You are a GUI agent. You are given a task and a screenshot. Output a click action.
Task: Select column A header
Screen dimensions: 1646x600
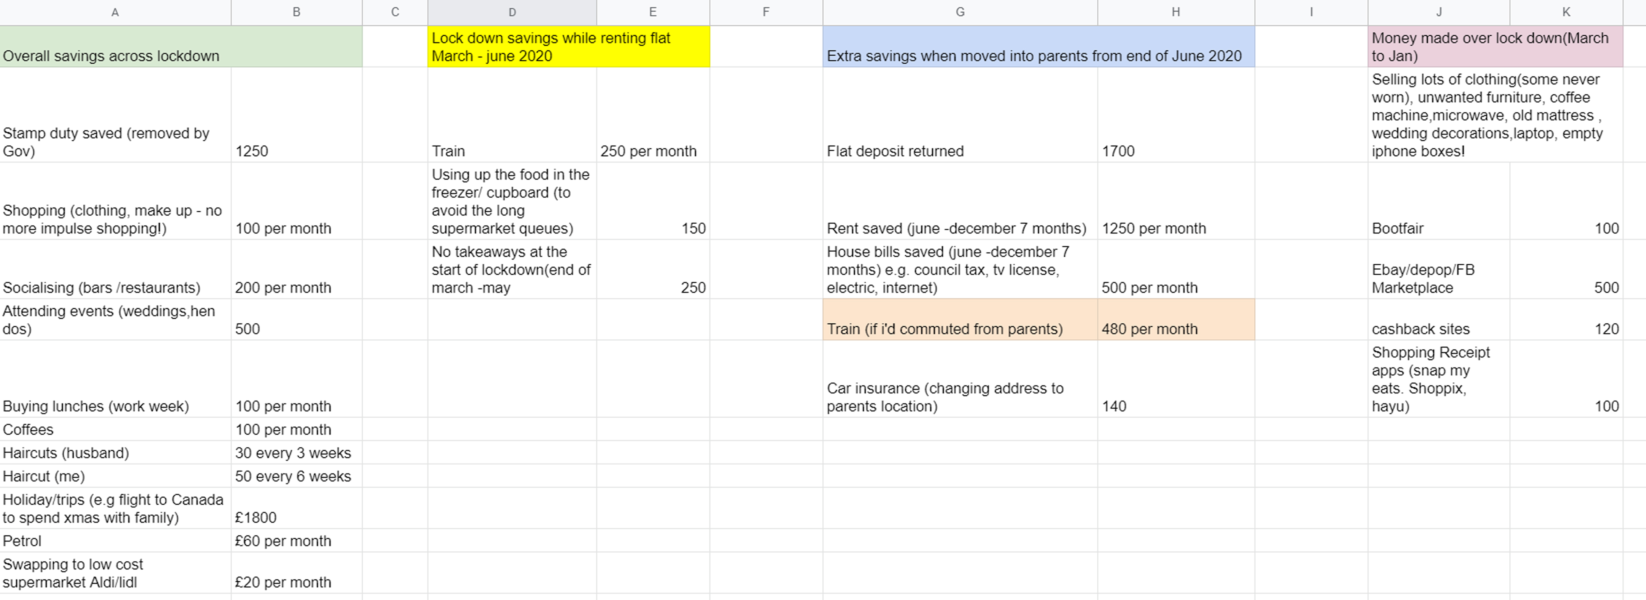point(115,12)
